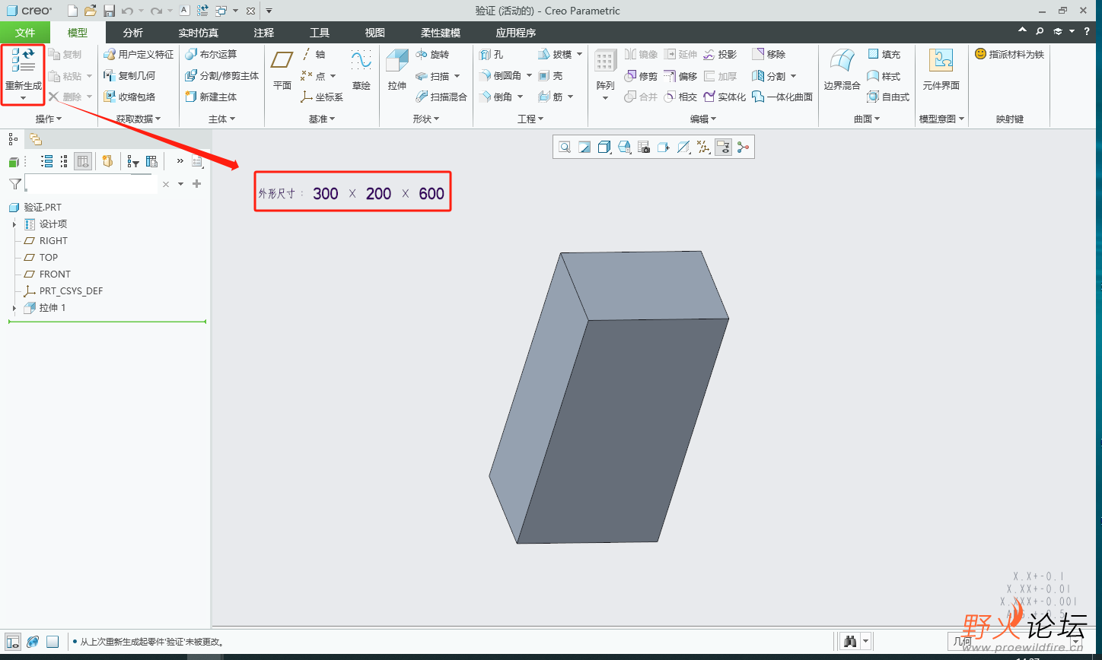This screenshot has width=1102, height=660.
Task: Expand the 拉伸 1 feature node
Action: pyautogui.click(x=14, y=308)
